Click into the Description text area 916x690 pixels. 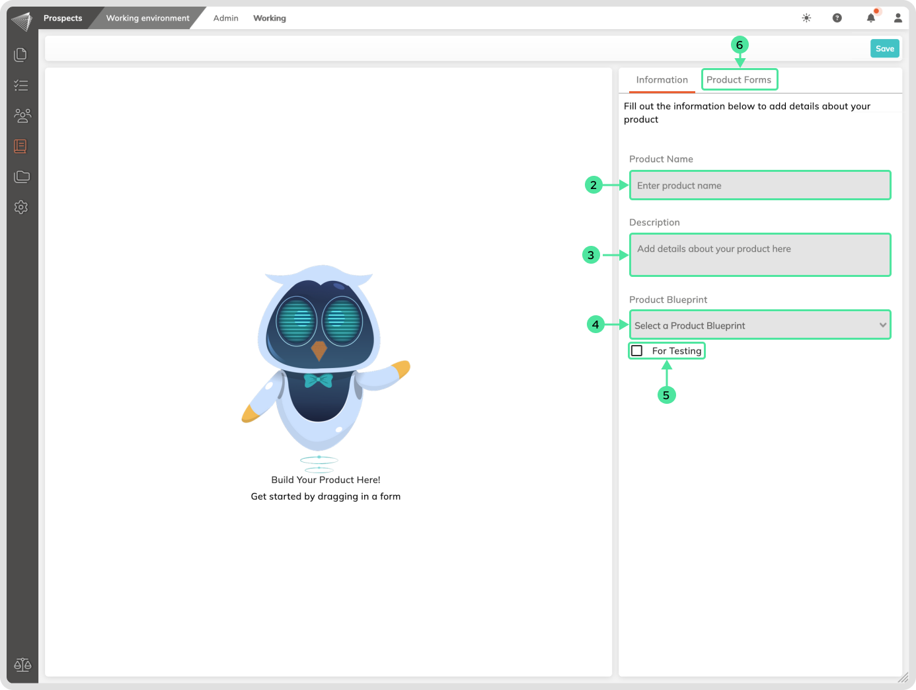tap(759, 255)
